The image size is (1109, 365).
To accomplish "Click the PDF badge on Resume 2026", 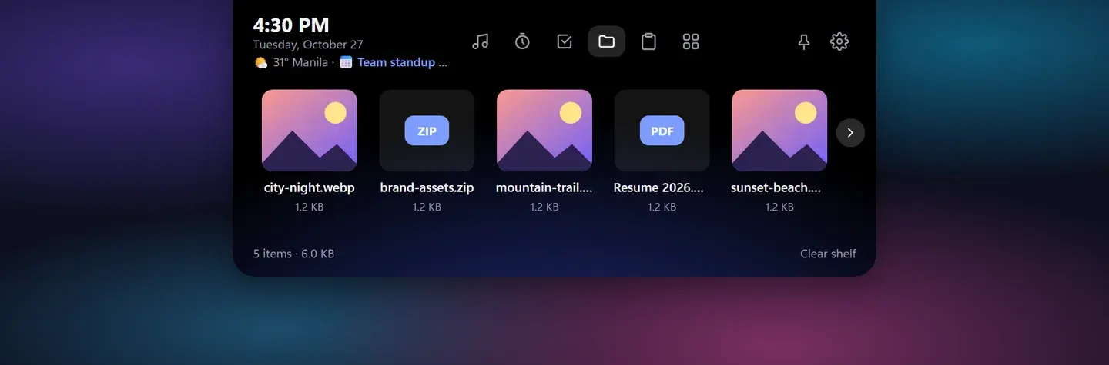I will point(662,131).
